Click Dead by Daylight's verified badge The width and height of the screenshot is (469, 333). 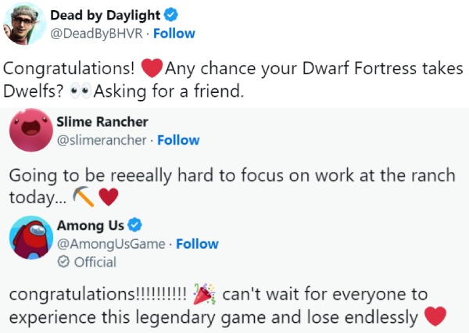click(170, 15)
